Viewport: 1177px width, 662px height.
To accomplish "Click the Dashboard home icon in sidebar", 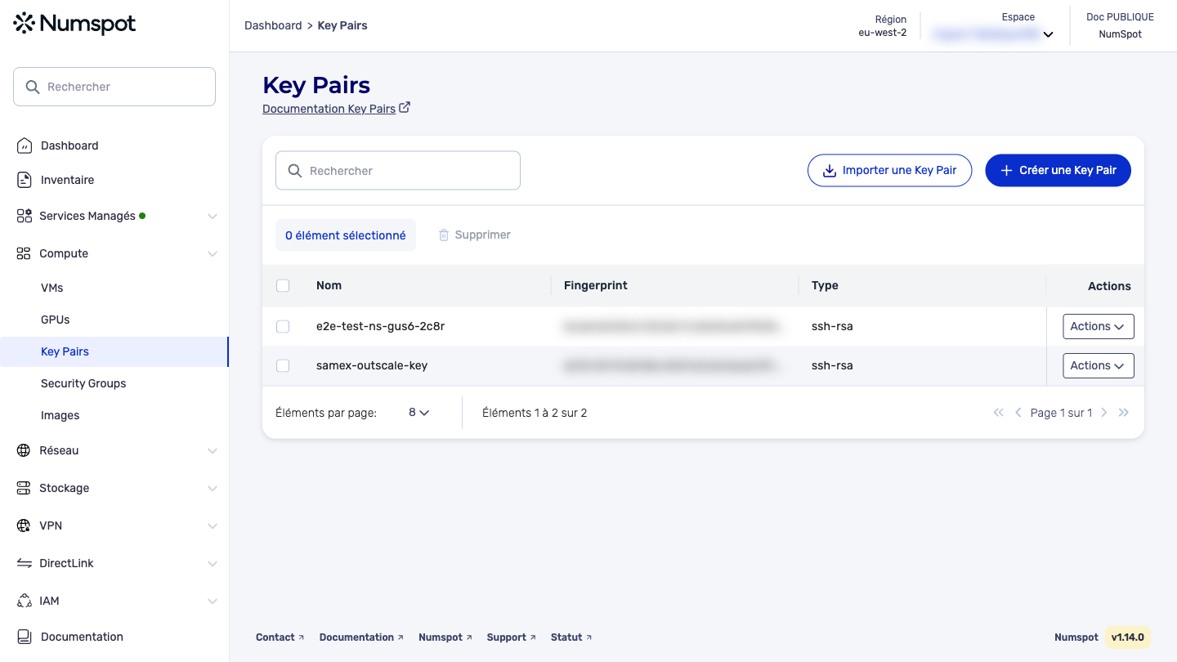I will pyautogui.click(x=25, y=145).
